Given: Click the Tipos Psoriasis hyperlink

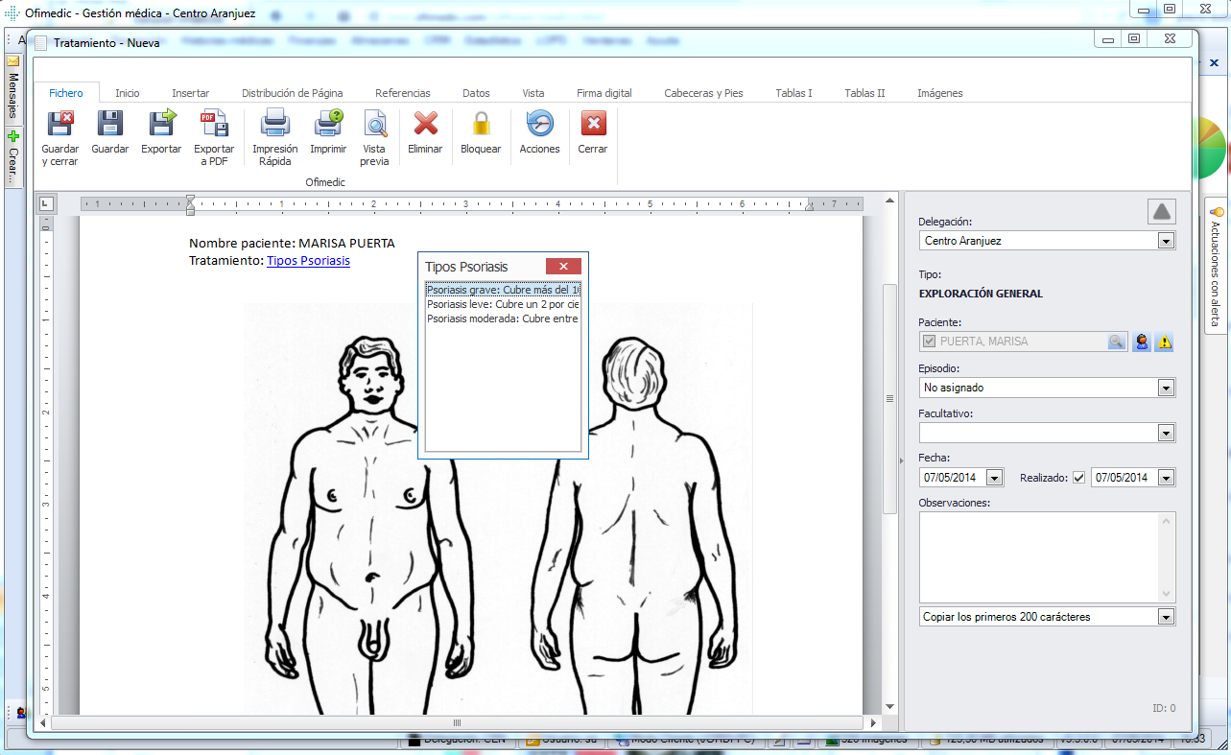Looking at the screenshot, I should tap(308, 261).
